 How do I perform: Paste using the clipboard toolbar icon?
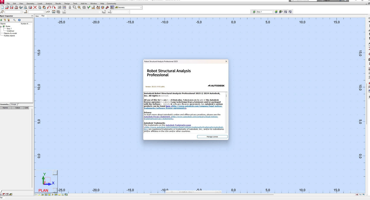point(44,8)
